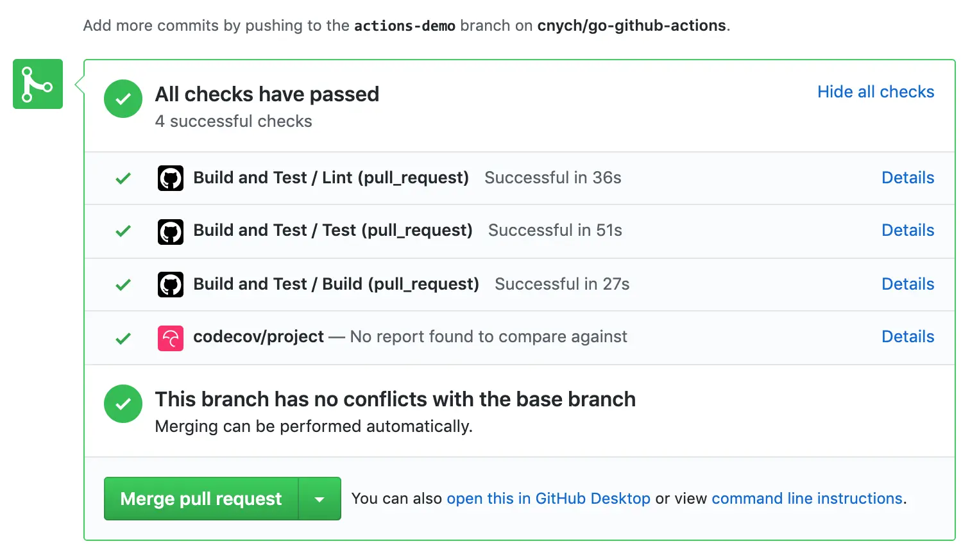This screenshot has width=970, height=555.
Task: Open Details for the Build check
Action: click(x=907, y=284)
